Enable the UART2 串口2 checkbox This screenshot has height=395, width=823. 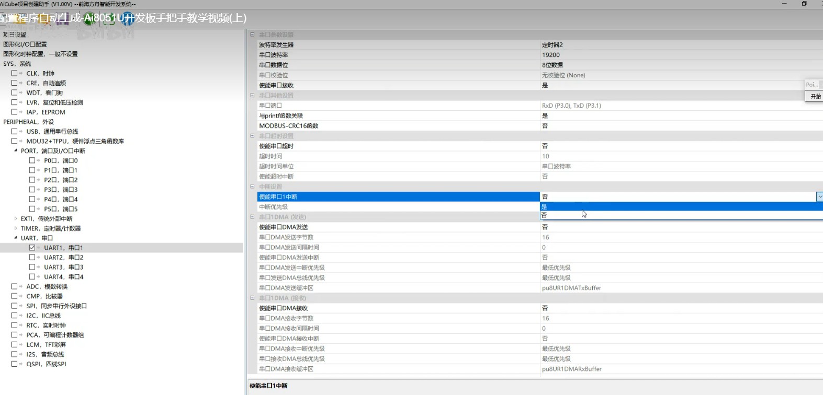tap(32, 258)
